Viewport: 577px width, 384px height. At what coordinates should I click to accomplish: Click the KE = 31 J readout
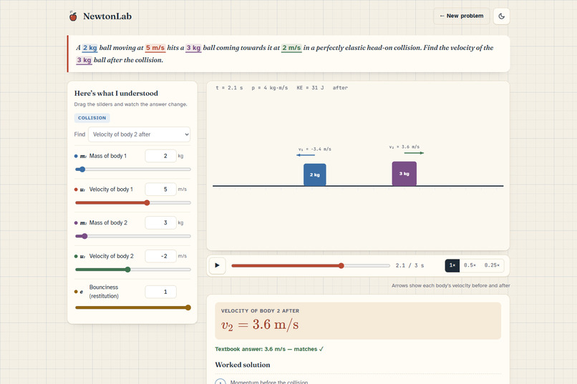tap(310, 88)
